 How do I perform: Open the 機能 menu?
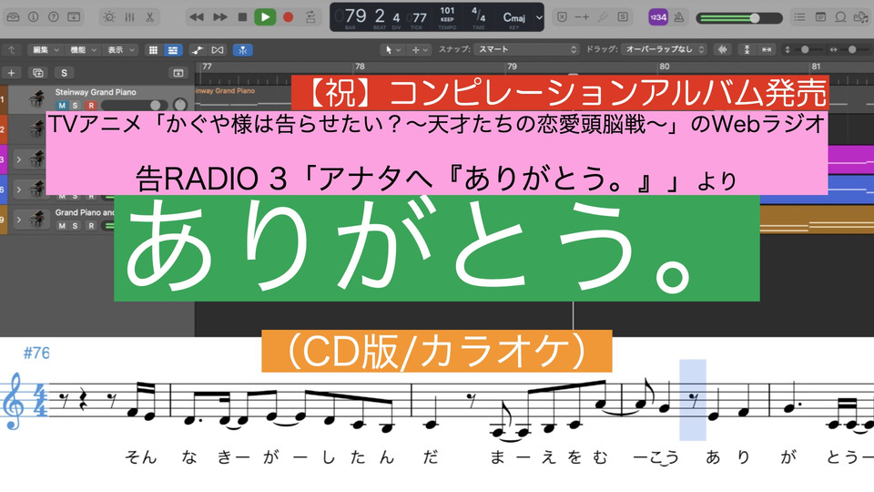click(83, 49)
